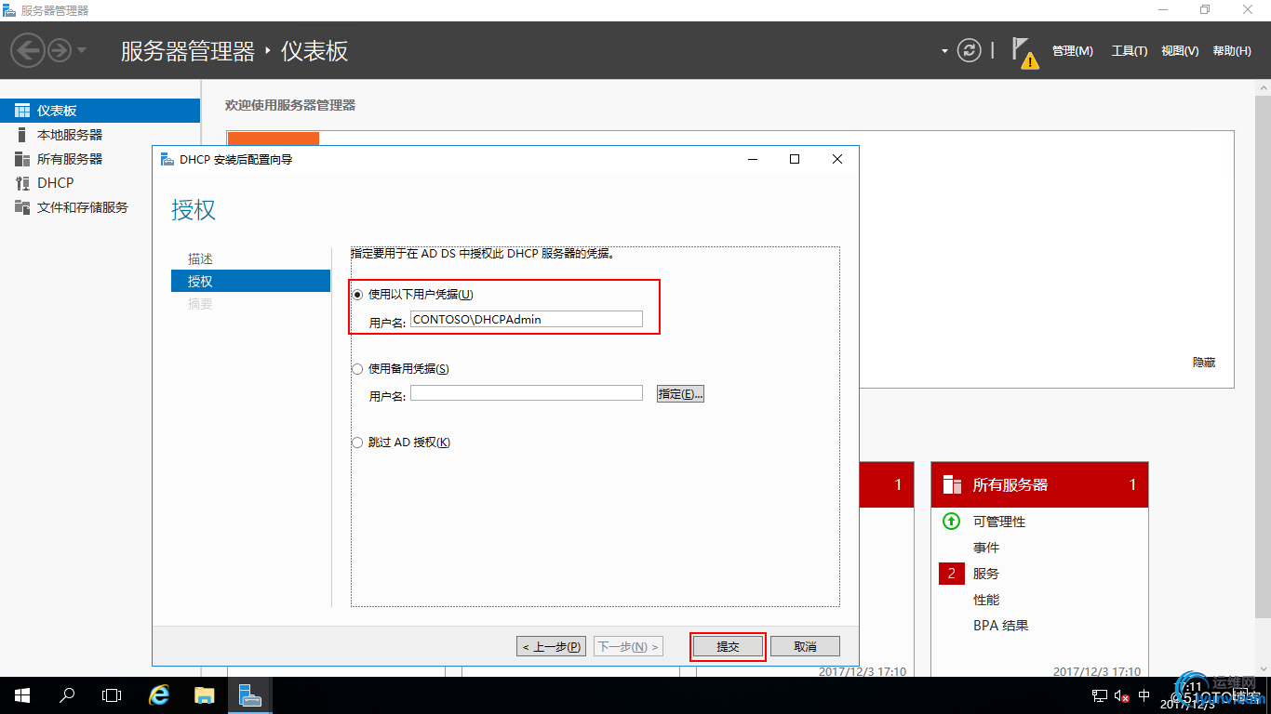Open navigation history dropdown beside the forward arrow

pyautogui.click(x=82, y=50)
